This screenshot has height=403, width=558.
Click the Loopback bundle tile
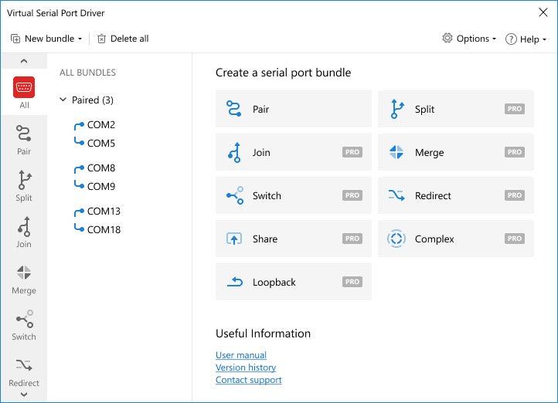pos(294,282)
